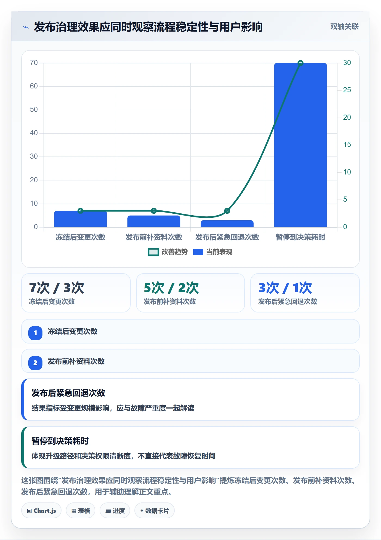
Task: Click the blue bar above 冻结后变更次数 axis label
Action: coord(80,219)
